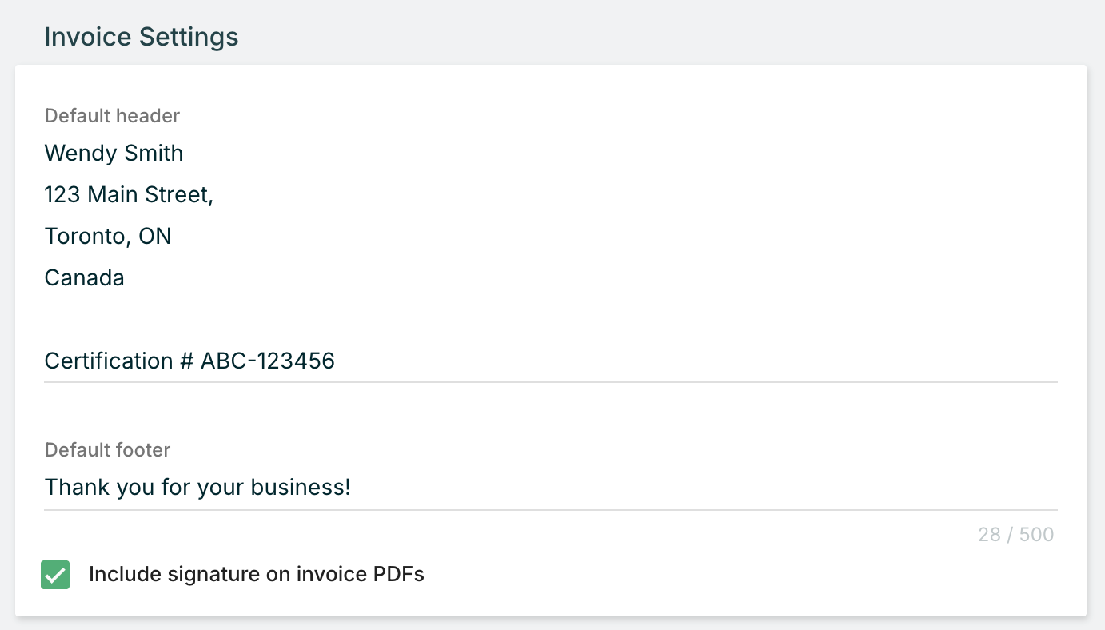
Task: Click the "Toronto, ON" line in header
Action: point(108,236)
